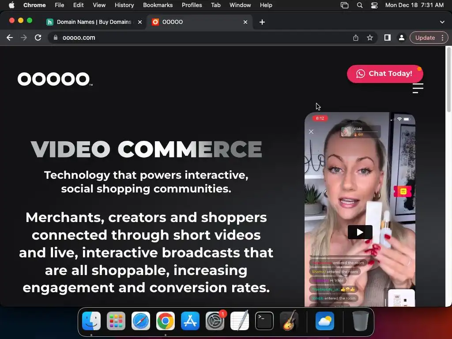Close the OOOOO tab
This screenshot has width=452, height=339.
coord(245,22)
